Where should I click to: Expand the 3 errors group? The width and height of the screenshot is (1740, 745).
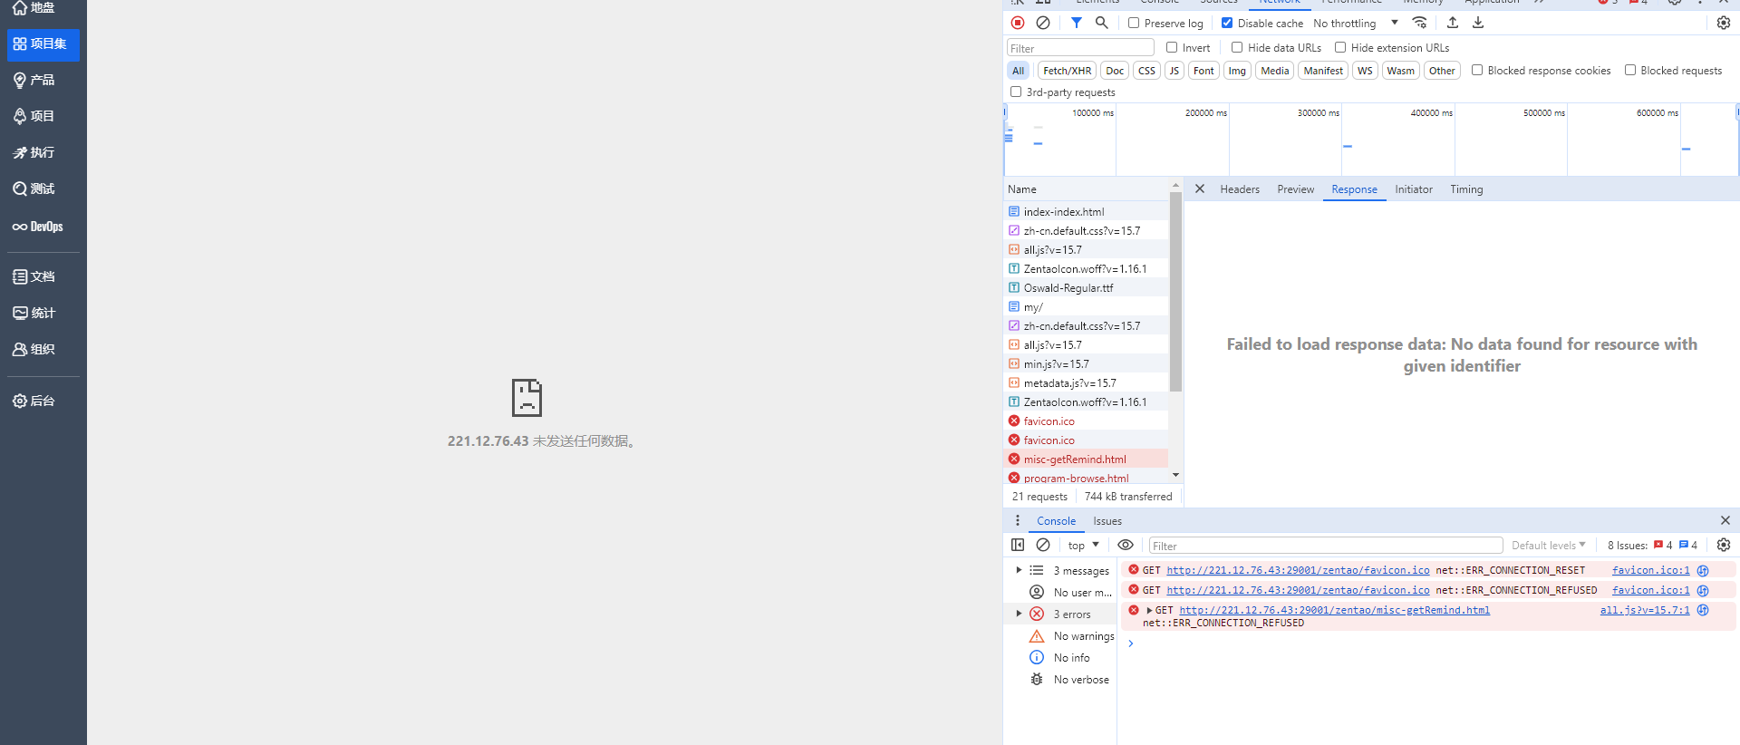point(1019,614)
